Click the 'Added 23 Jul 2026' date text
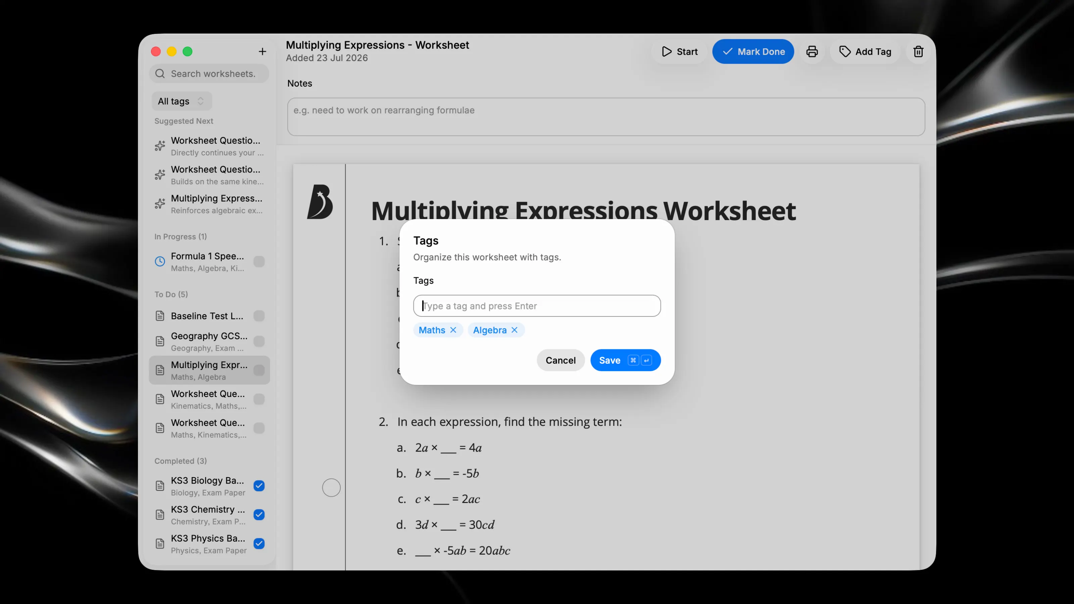The width and height of the screenshot is (1074, 604). [327, 58]
